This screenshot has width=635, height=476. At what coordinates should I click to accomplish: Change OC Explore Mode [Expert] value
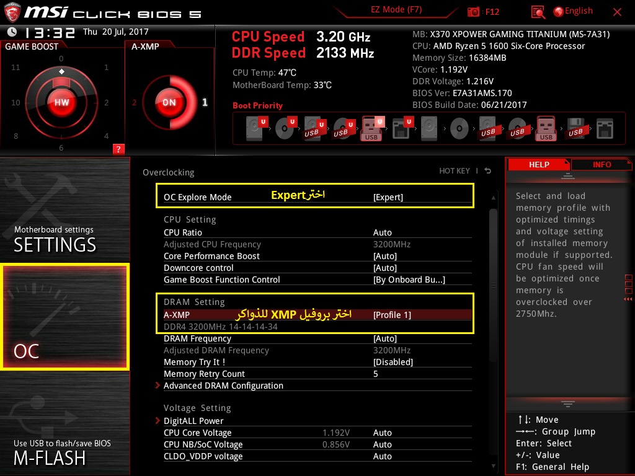point(388,197)
